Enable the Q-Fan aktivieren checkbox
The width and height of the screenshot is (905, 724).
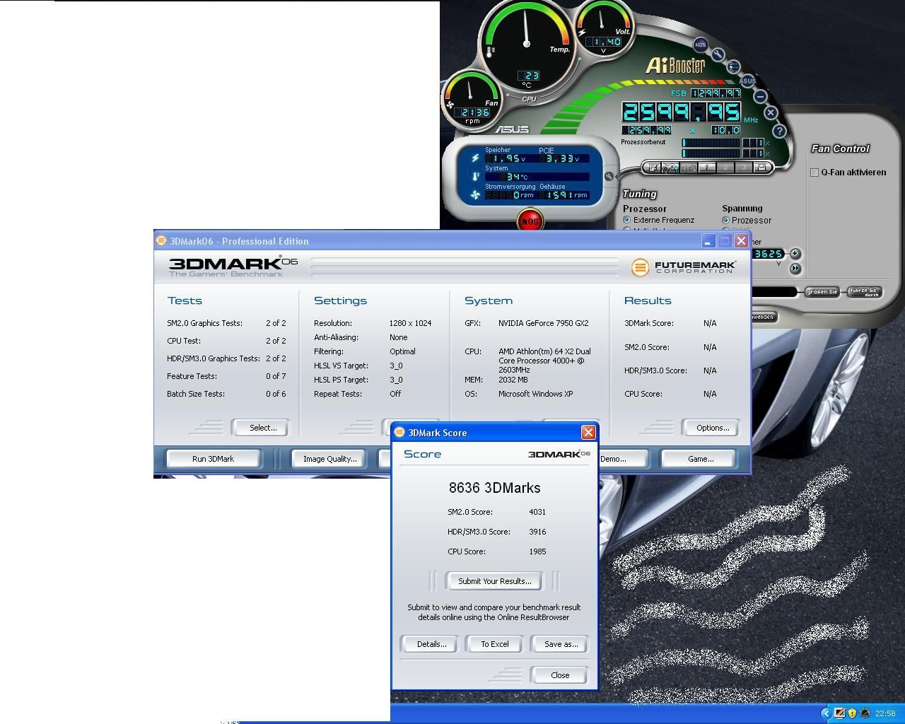coord(814,173)
